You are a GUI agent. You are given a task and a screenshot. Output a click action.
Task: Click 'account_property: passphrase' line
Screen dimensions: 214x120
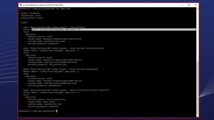pos(44,85)
